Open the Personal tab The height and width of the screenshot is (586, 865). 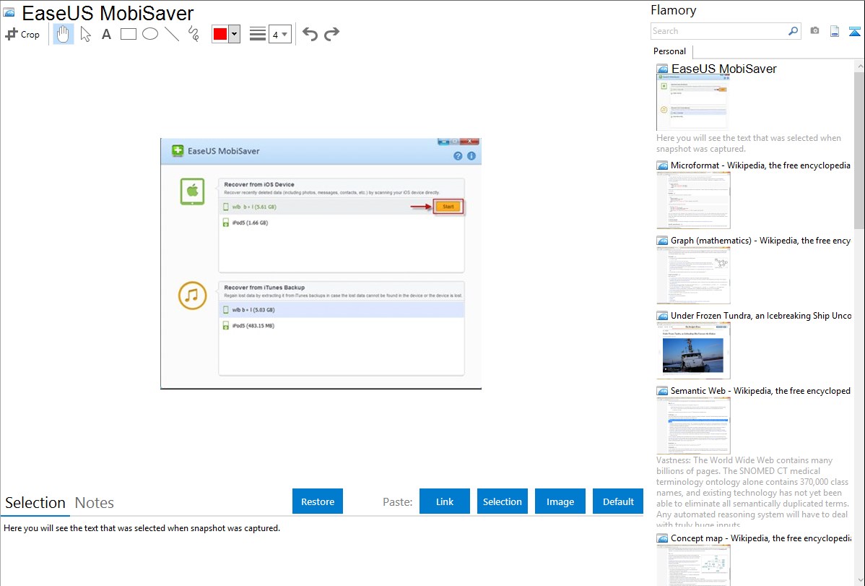[x=669, y=51]
